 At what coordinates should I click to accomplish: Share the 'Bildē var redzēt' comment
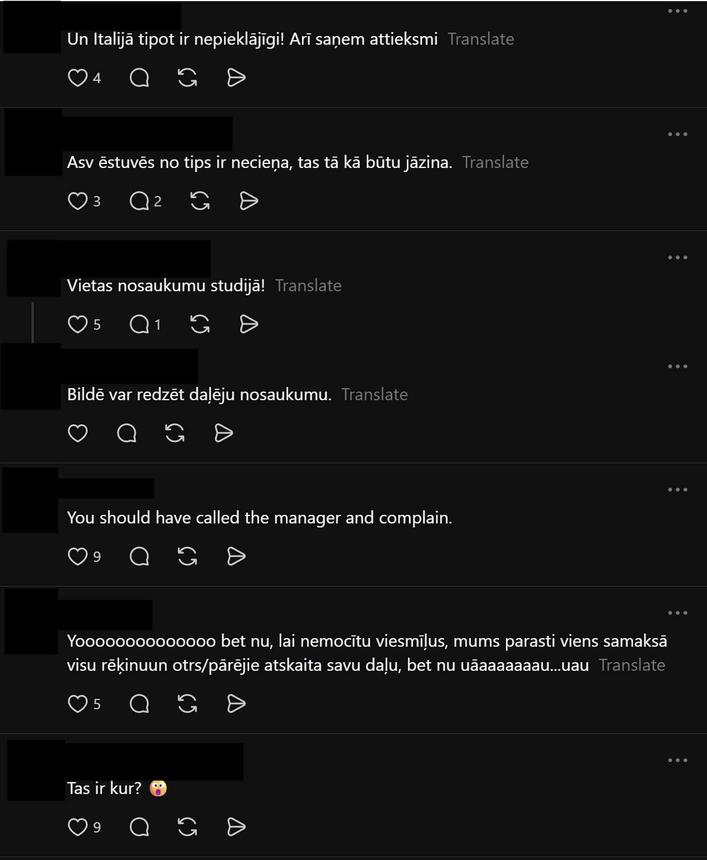click(x=223, y=433)
